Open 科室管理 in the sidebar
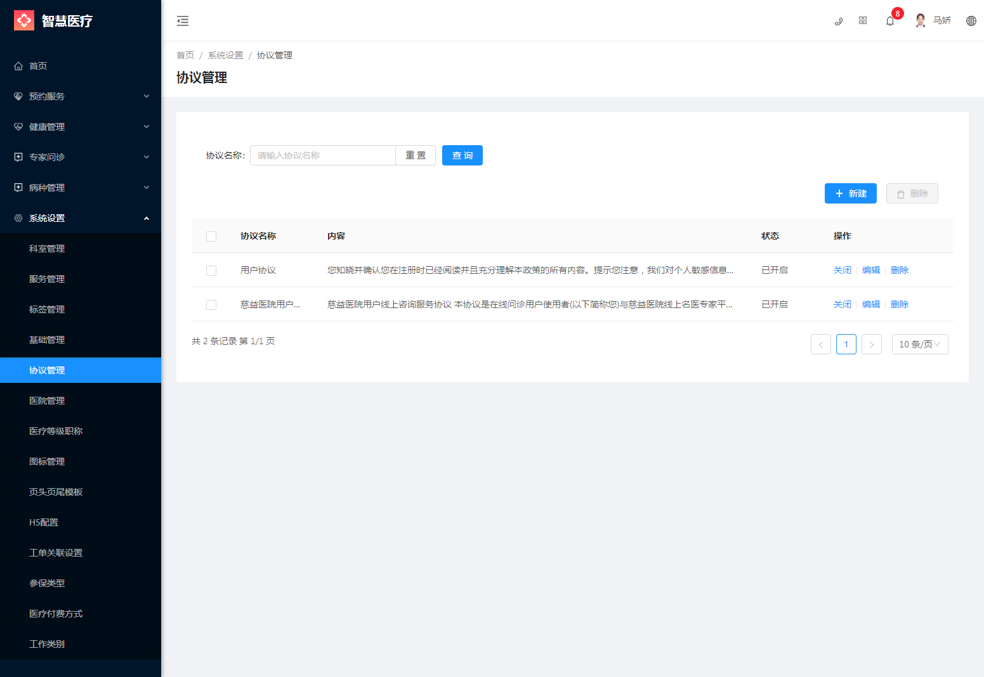 81,248
